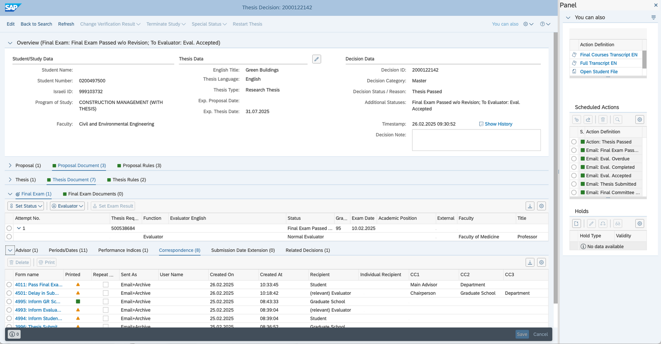Switch to the Periods/Dates (11) tab

(68, 250)
